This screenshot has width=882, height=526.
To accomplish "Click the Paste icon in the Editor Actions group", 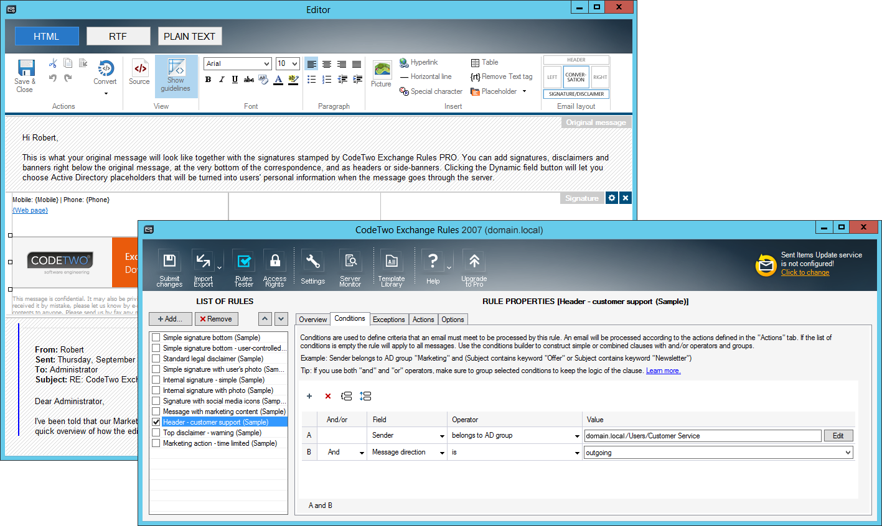I will (83, 63).
